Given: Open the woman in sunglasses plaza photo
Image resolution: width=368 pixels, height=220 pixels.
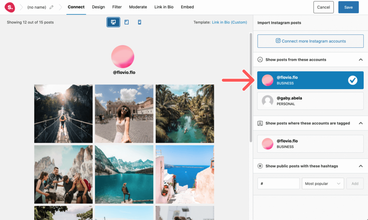Looking at the screenshot, I should (x=124, y=114).
